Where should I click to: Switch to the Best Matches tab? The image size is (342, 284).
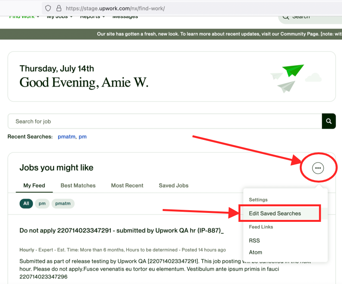[78, 185]
